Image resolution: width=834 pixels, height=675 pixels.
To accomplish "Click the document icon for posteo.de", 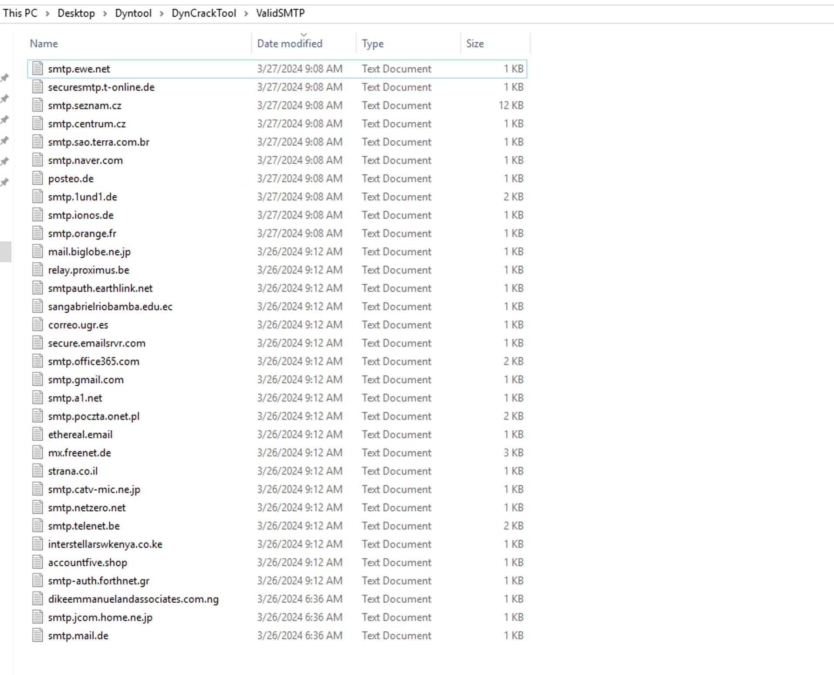I will click(x=37, y=178).
